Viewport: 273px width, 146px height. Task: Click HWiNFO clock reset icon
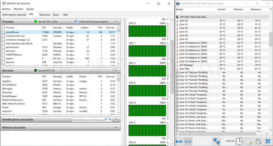click(x=239, y=141)
